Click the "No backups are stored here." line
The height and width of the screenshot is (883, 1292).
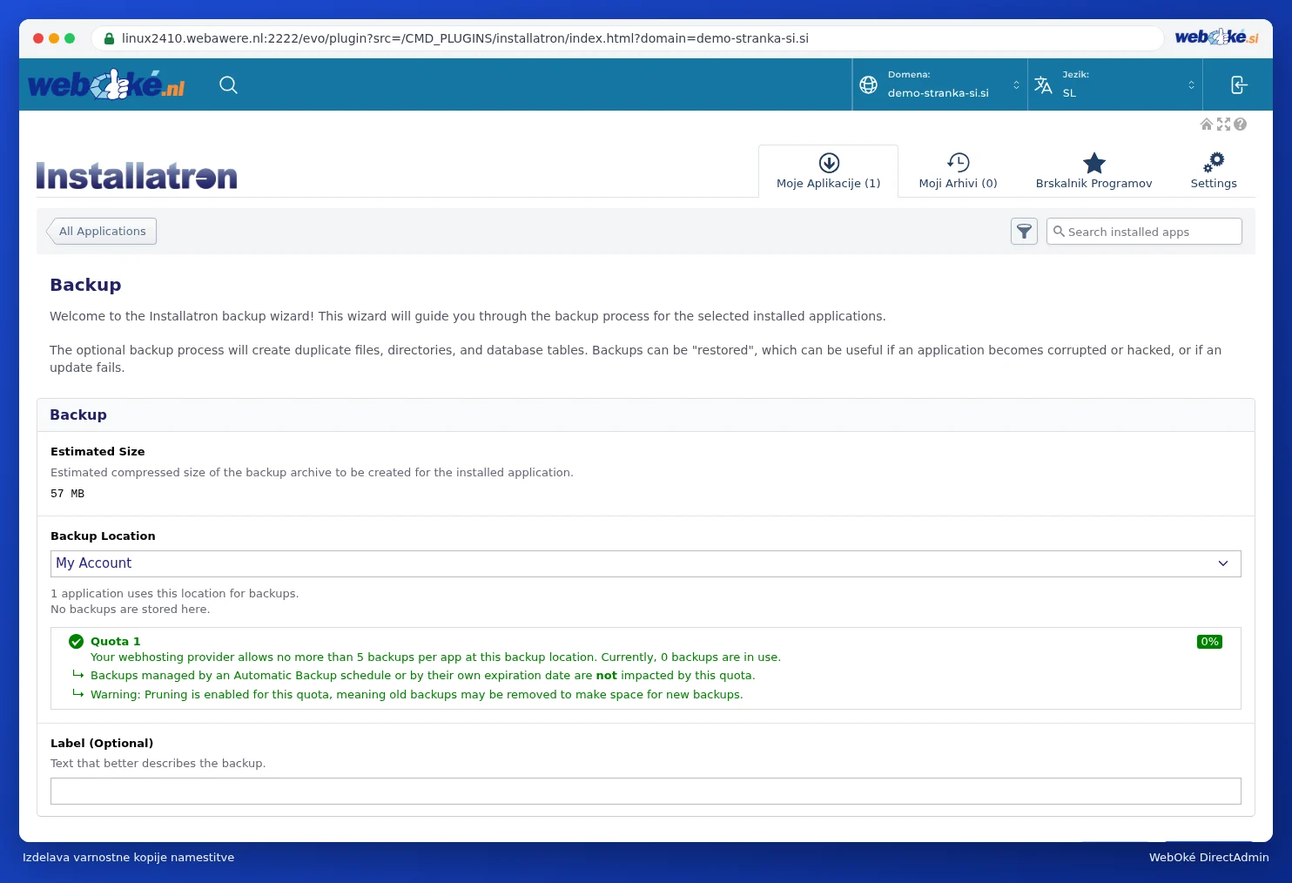(130, 610)
